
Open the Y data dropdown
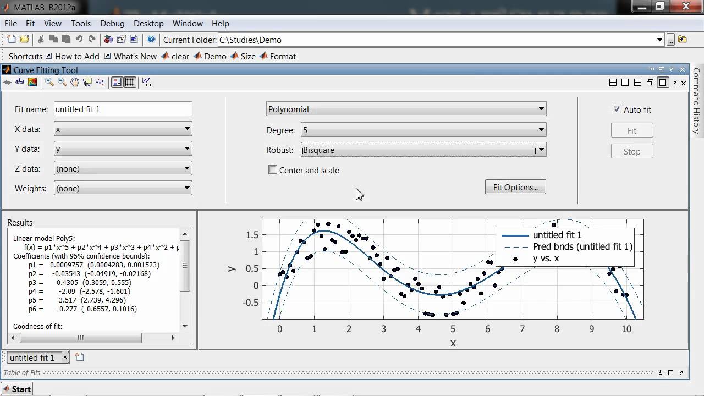pos(123,149)
